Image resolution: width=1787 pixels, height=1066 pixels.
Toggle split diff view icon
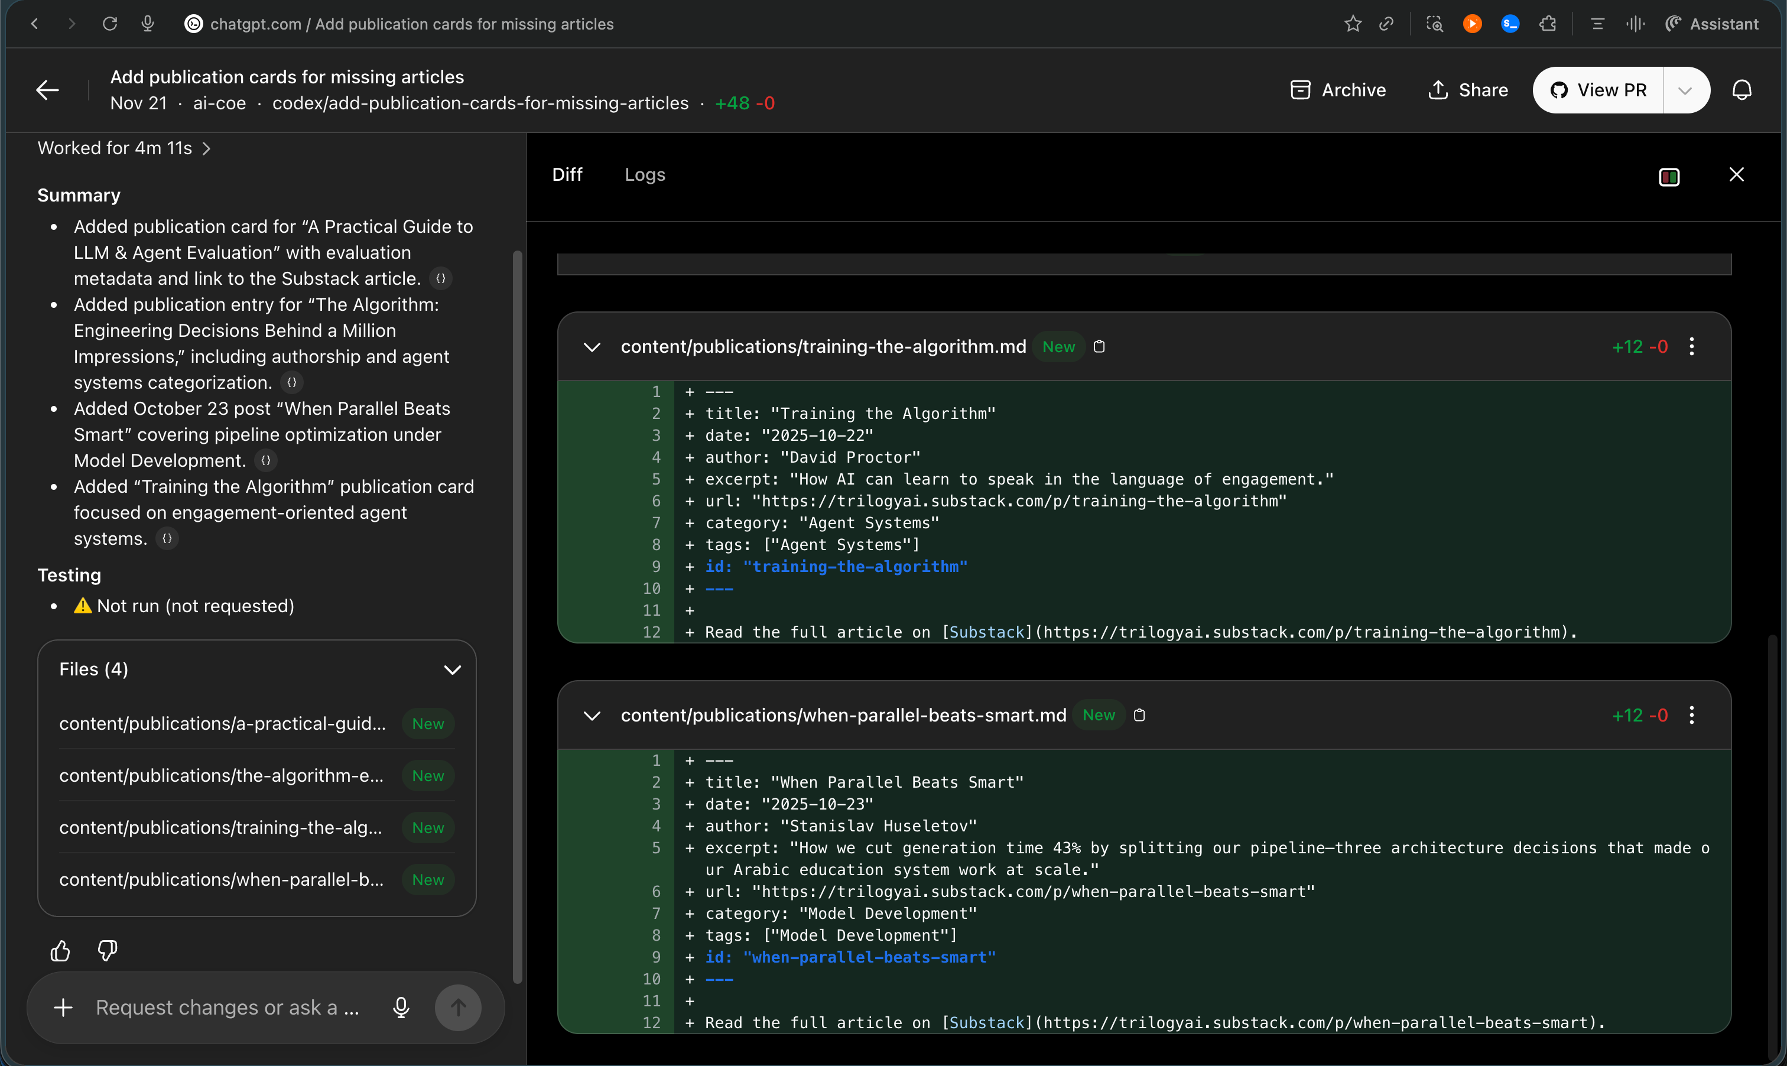(x=1669, y=176)
